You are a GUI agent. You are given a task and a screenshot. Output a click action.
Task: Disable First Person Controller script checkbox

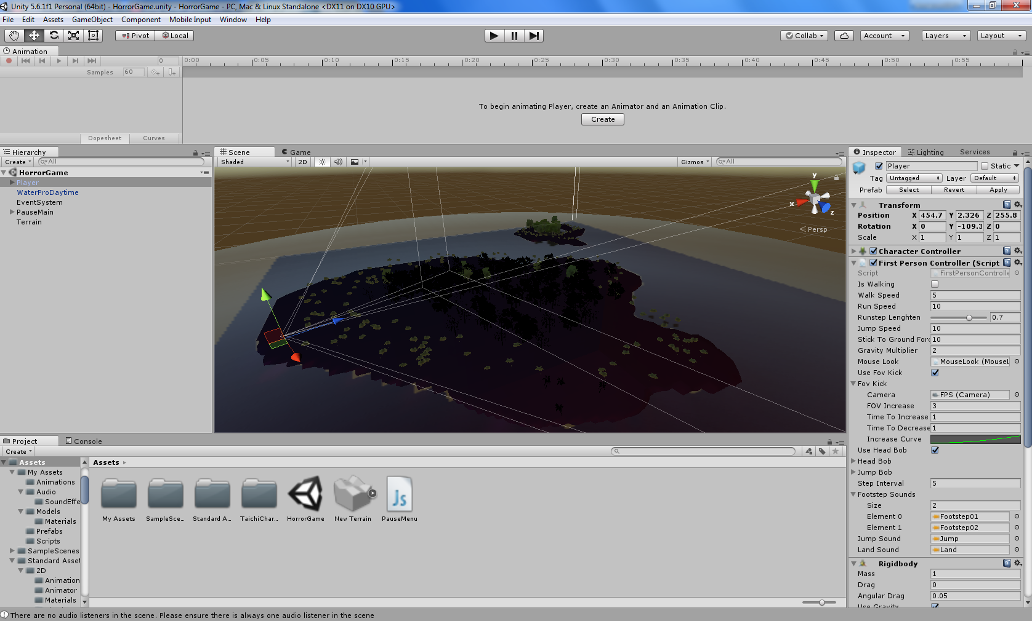pyautogui.click(x=873, y=263)
